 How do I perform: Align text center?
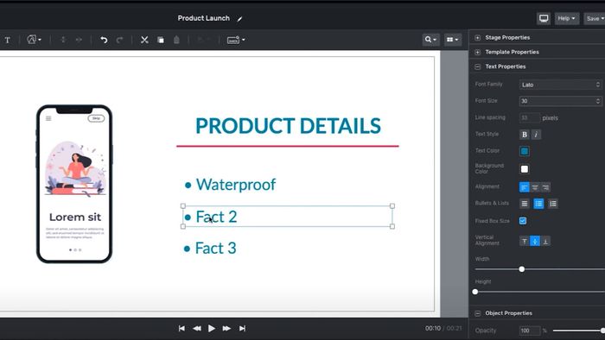click(535, 187)
